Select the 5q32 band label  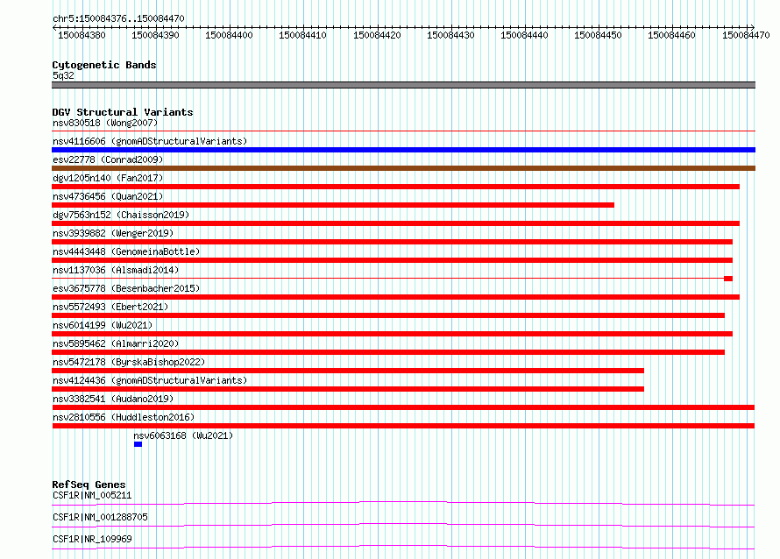click(63, 75)
